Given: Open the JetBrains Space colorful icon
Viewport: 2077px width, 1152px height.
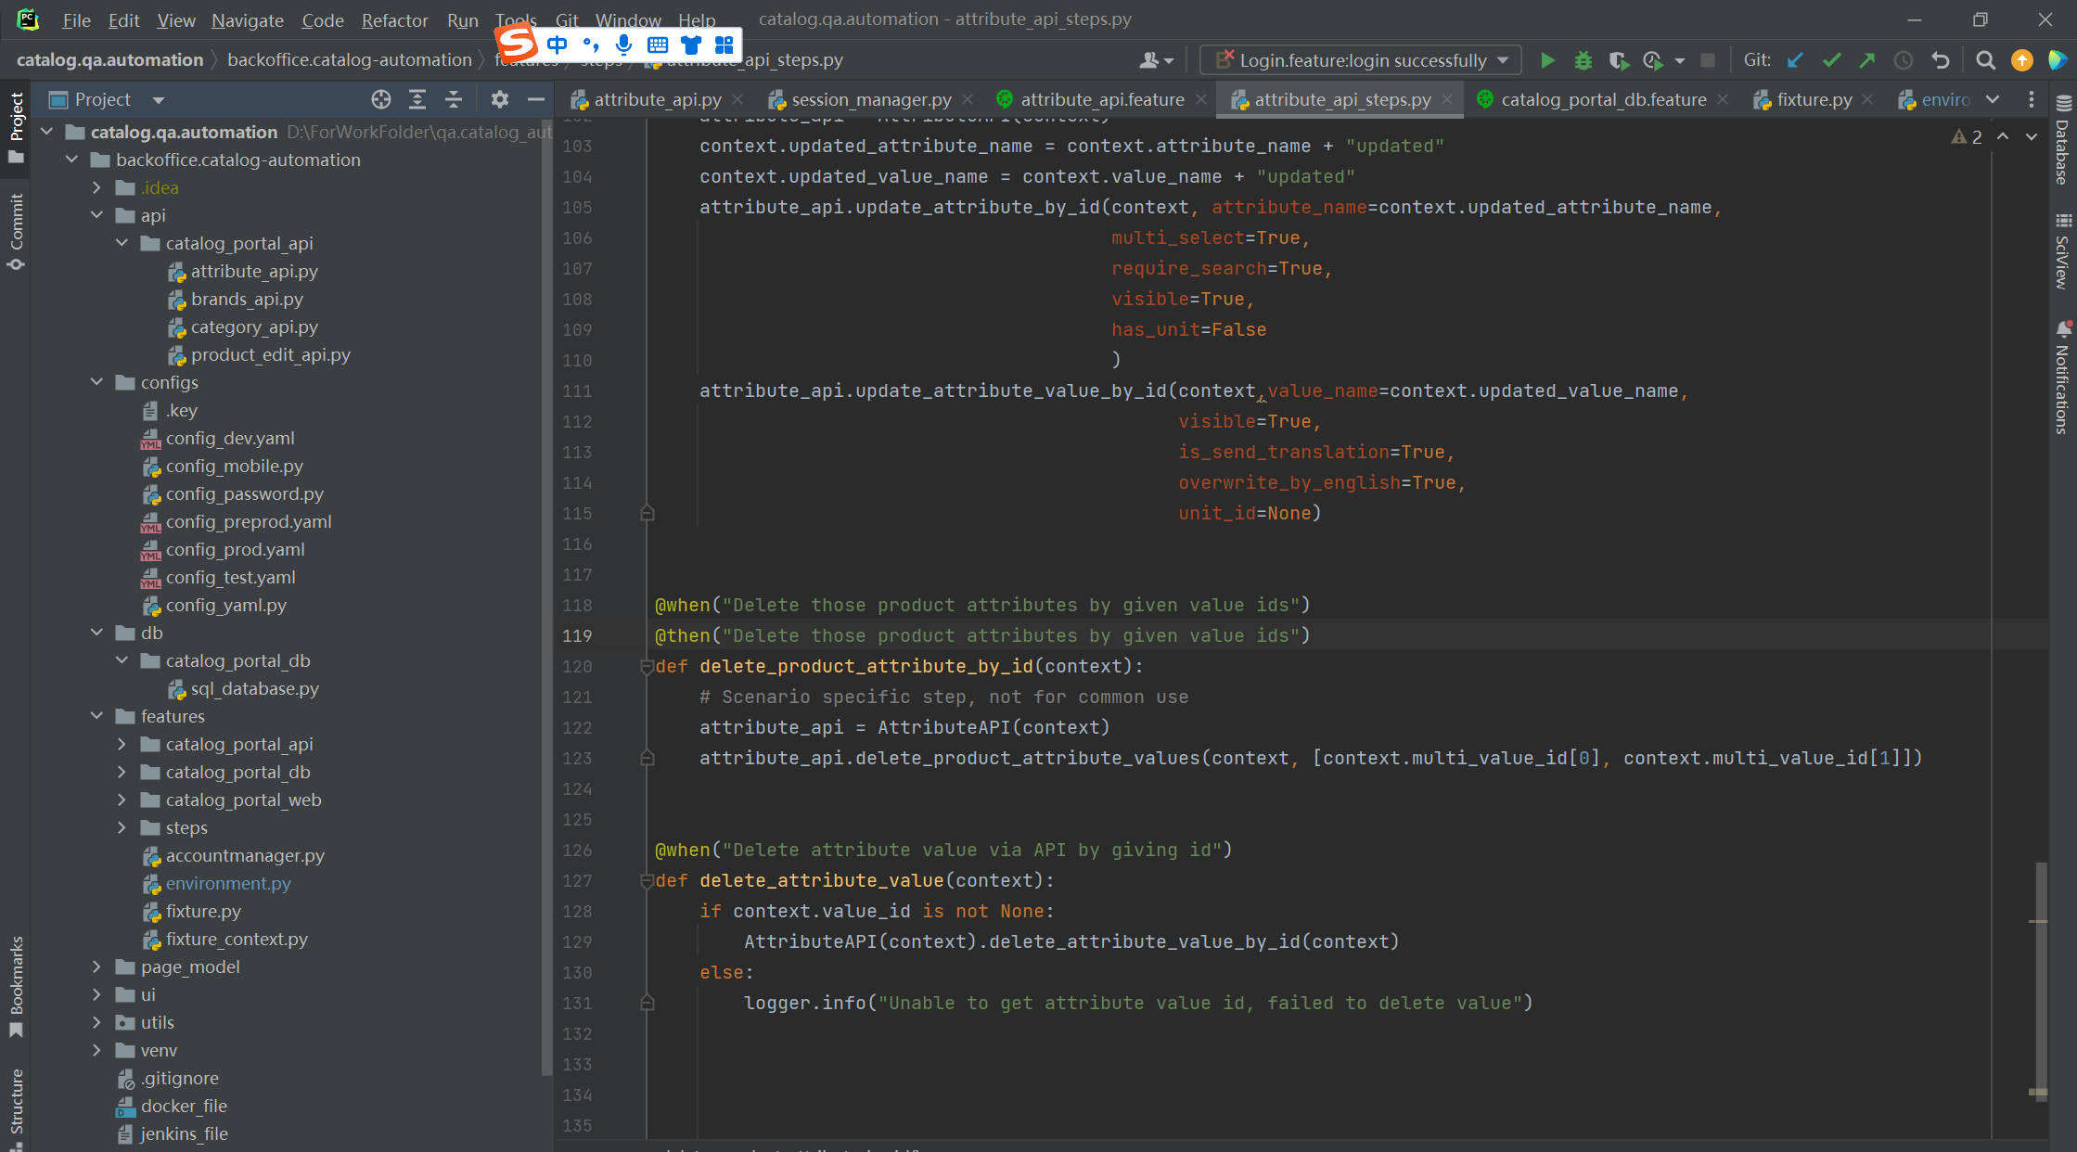Looking at the screenshot, I should click(x=2057, y=60).
